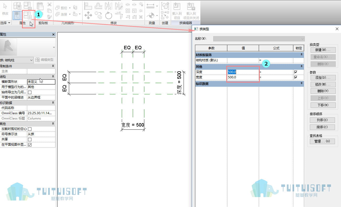The height and width of the screenshot is (207, 341).
Task: Open the 族: 结构柱 type dropdown
Action: tap(17, 60)
